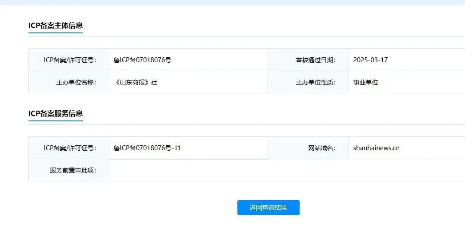Click the value 事业单位

366,82
